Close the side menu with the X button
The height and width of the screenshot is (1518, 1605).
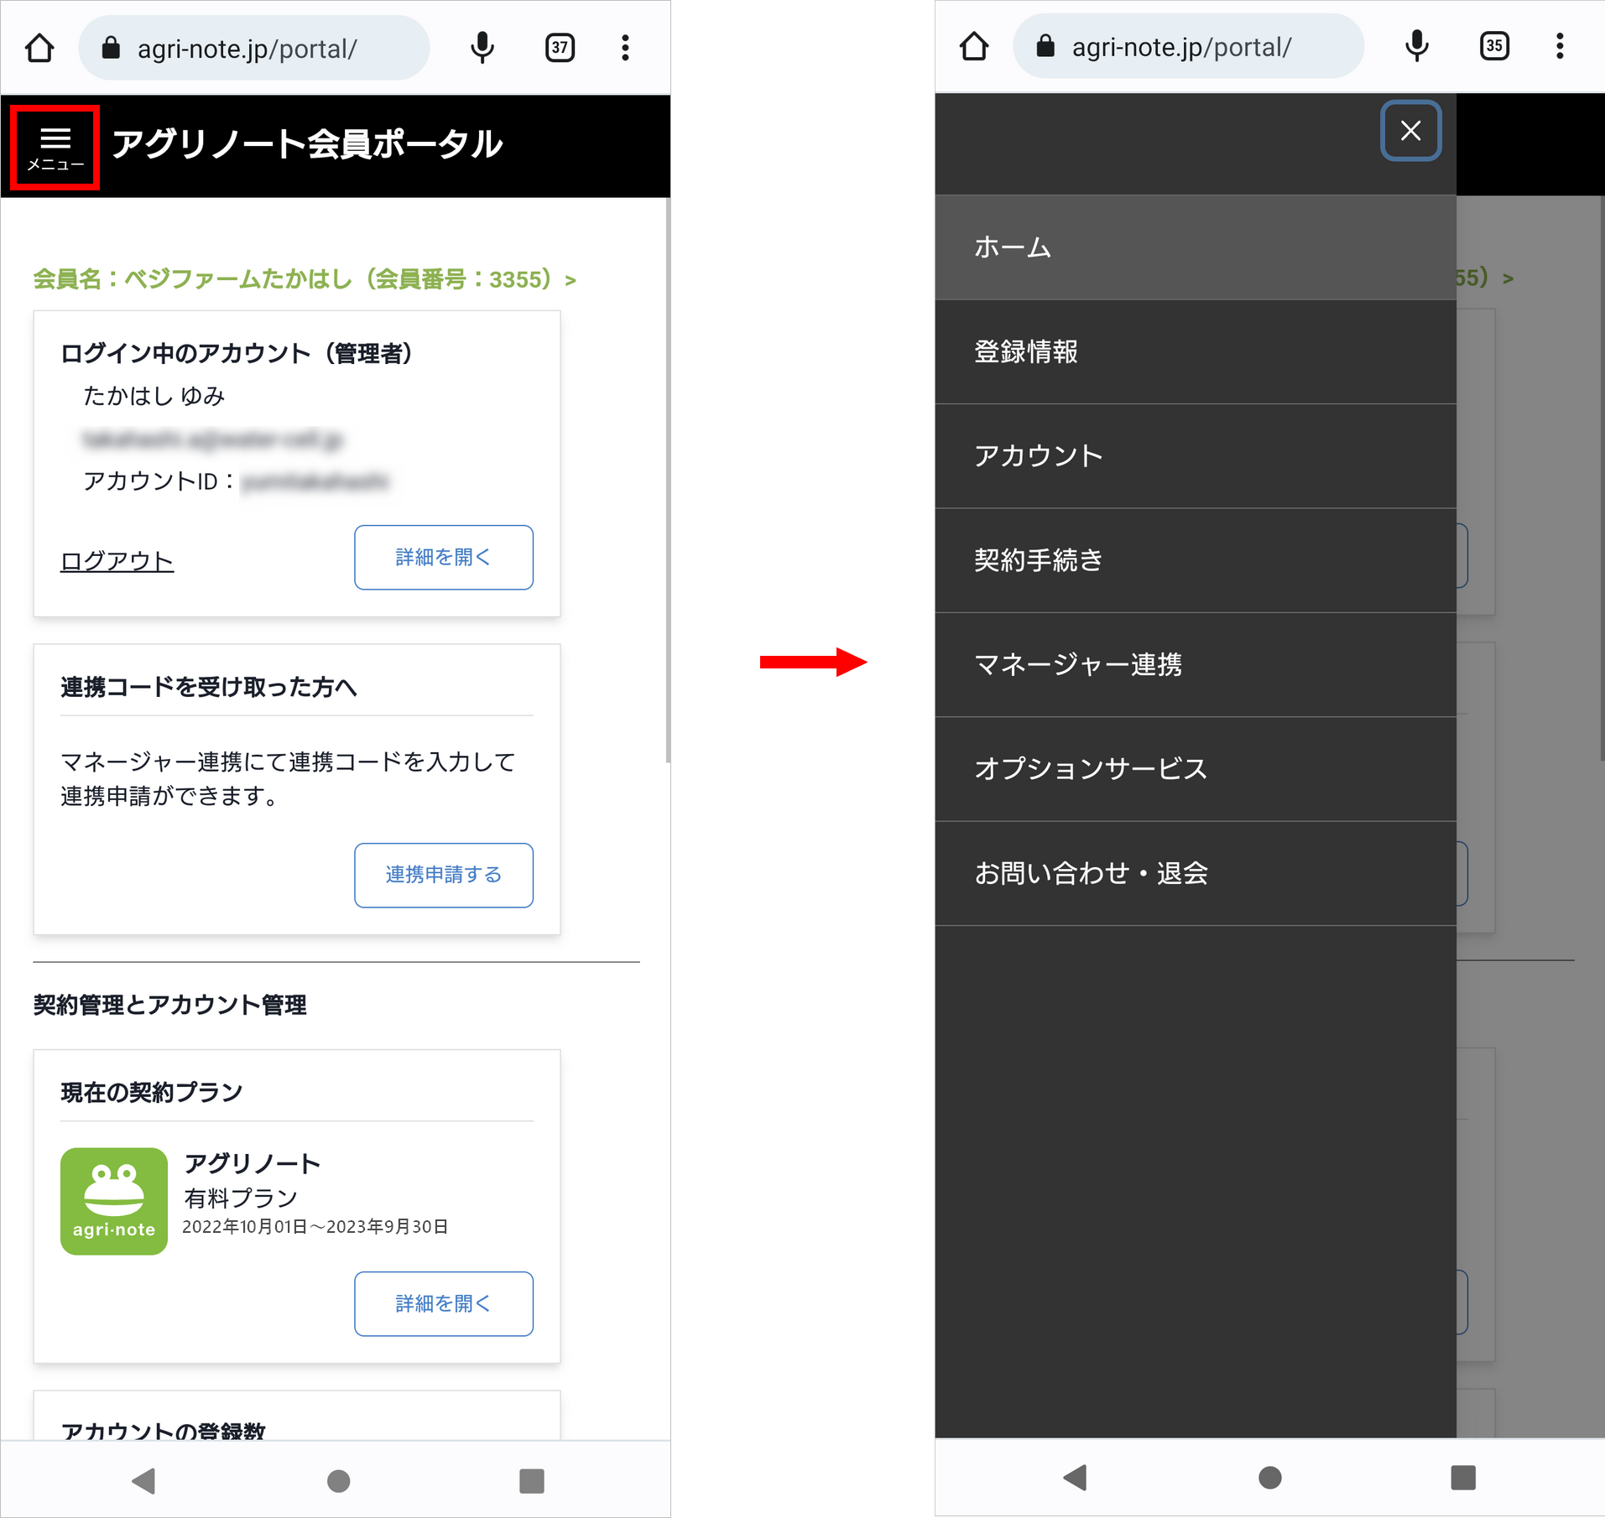click(x=1411, y=131)
